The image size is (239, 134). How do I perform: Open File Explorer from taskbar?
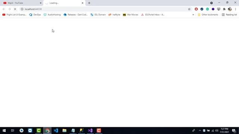click(x=65, y=131)
